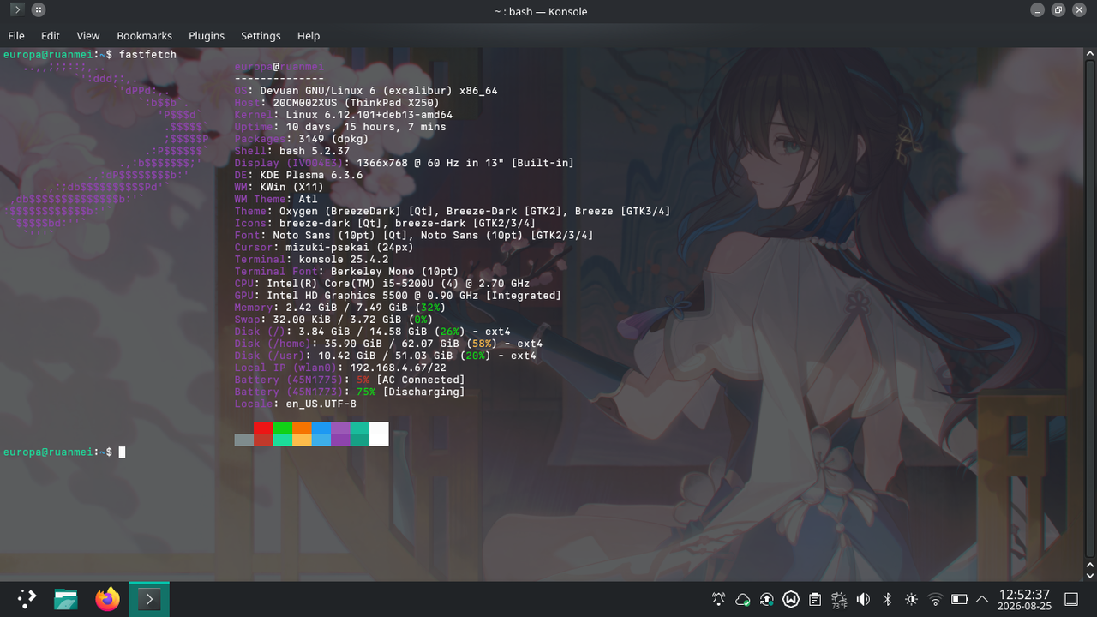Open the screen brightness tray icon
Image resolution: width=1097 pixels, height=617 pixels.
pyautogui.click(x=911, y=599)
